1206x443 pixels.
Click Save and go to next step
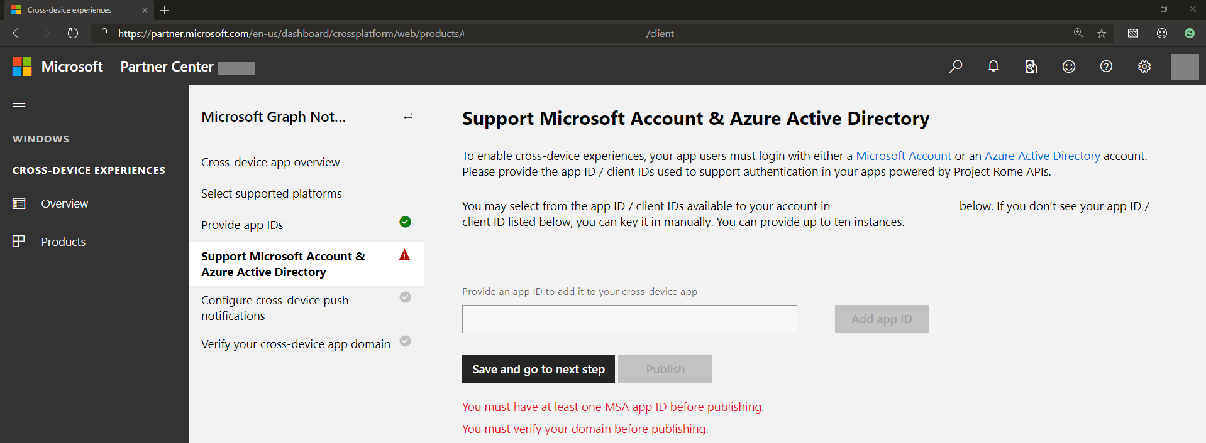click(x=538, y=369)
